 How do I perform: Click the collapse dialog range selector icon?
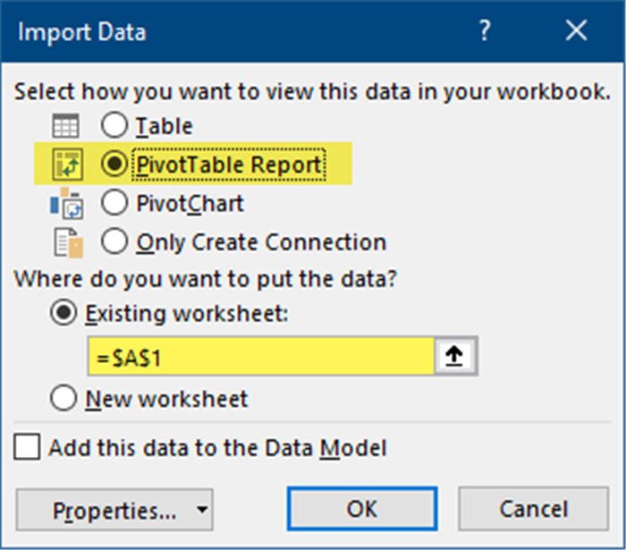[453, 357]
